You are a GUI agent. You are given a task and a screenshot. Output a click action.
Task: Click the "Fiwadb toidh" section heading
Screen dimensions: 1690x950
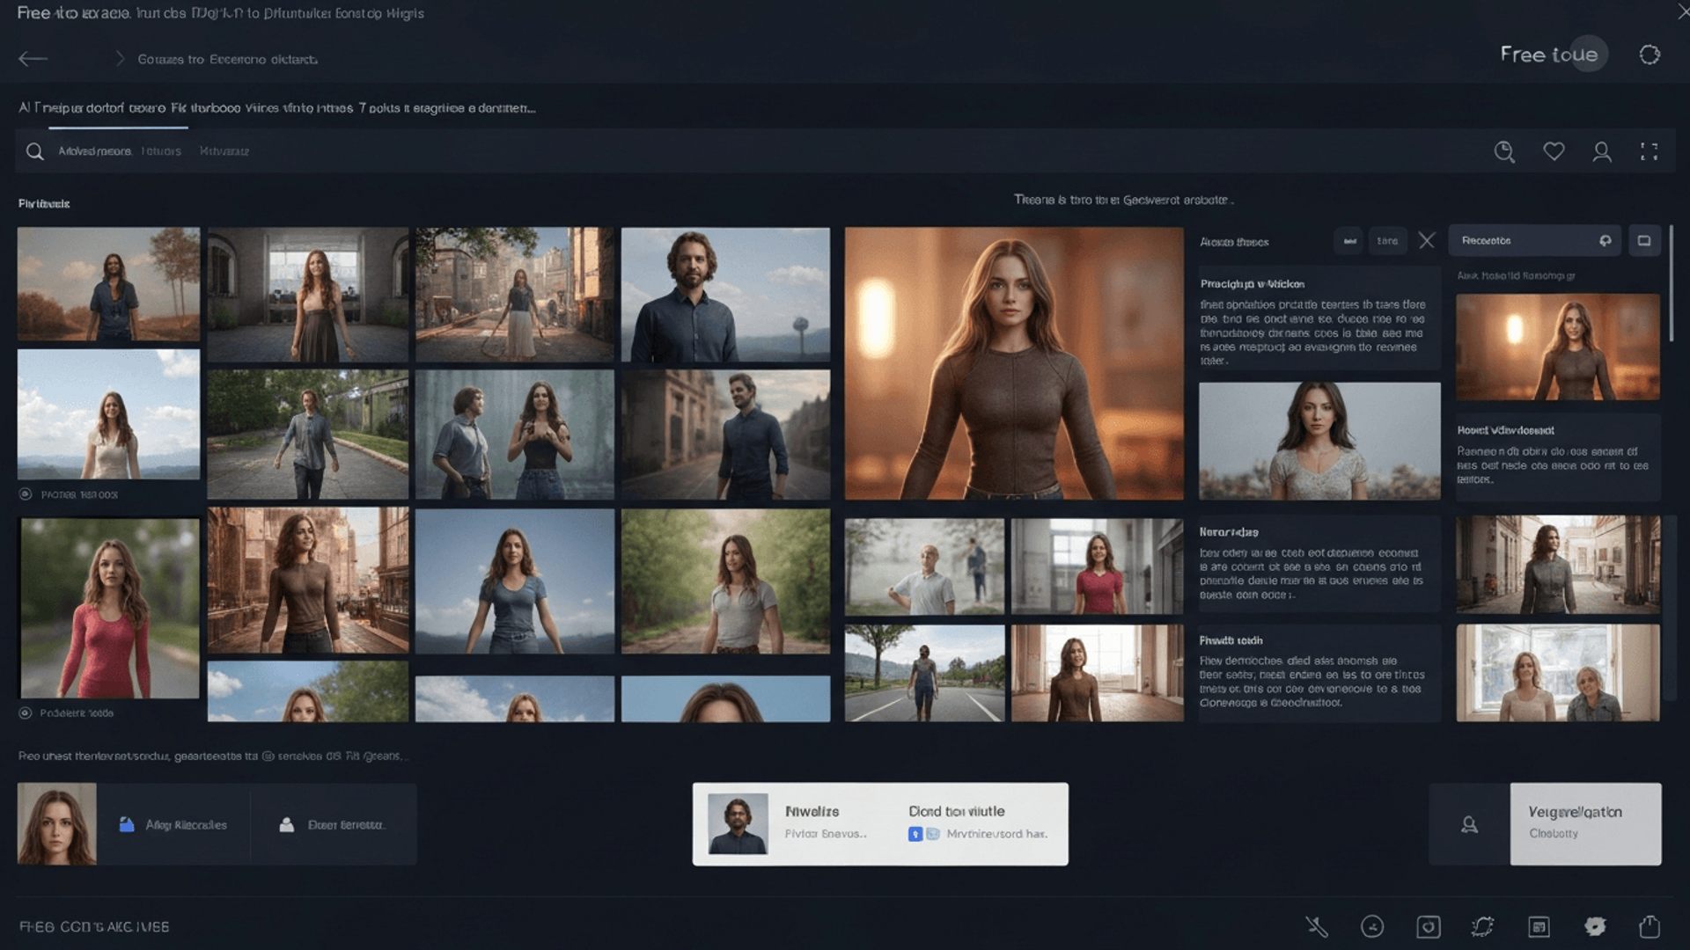click(x=1231, y=640)
